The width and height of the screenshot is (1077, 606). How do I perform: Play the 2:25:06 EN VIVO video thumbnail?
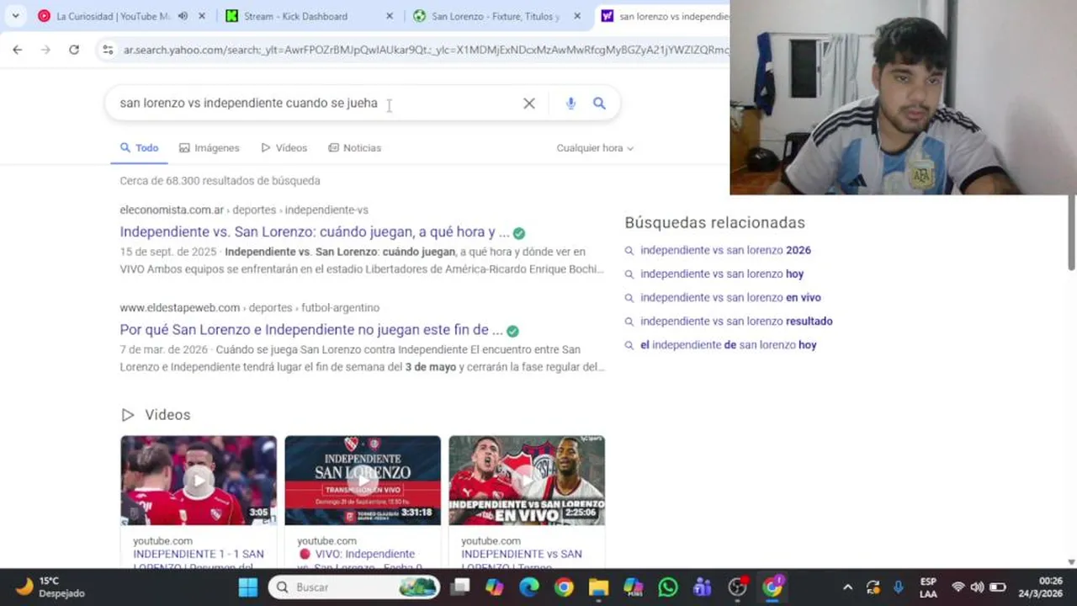click(527, 481)
